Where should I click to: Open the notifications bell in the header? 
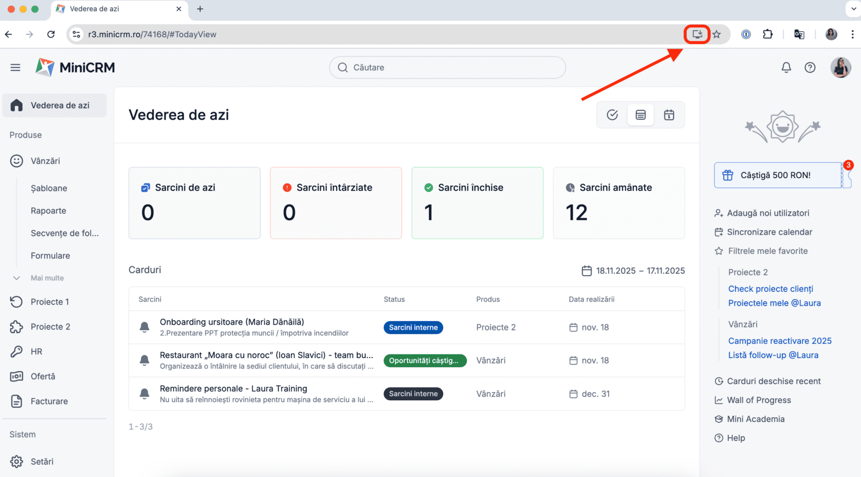coord(786,67)
